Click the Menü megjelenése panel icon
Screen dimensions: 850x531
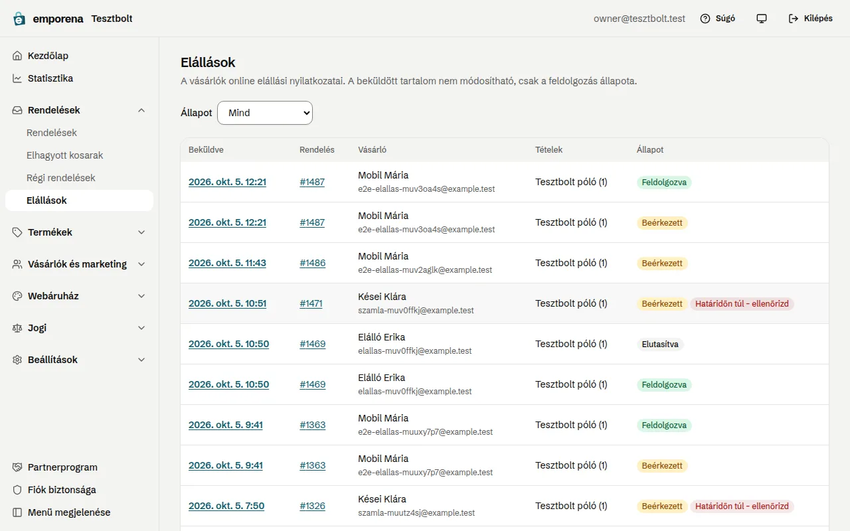pyautogui.click(x=17, y=512)
